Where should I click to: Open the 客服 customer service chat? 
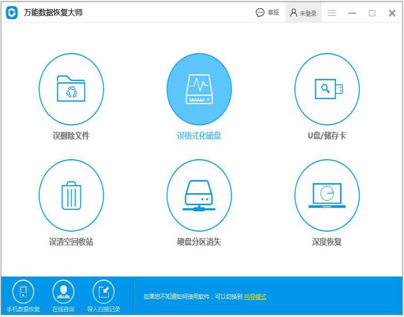click(267, 13)
